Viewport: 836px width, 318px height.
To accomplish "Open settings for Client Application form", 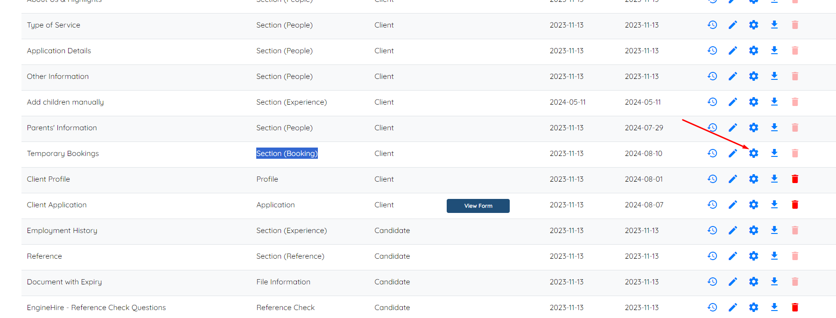I will click(x=753, y=205).
